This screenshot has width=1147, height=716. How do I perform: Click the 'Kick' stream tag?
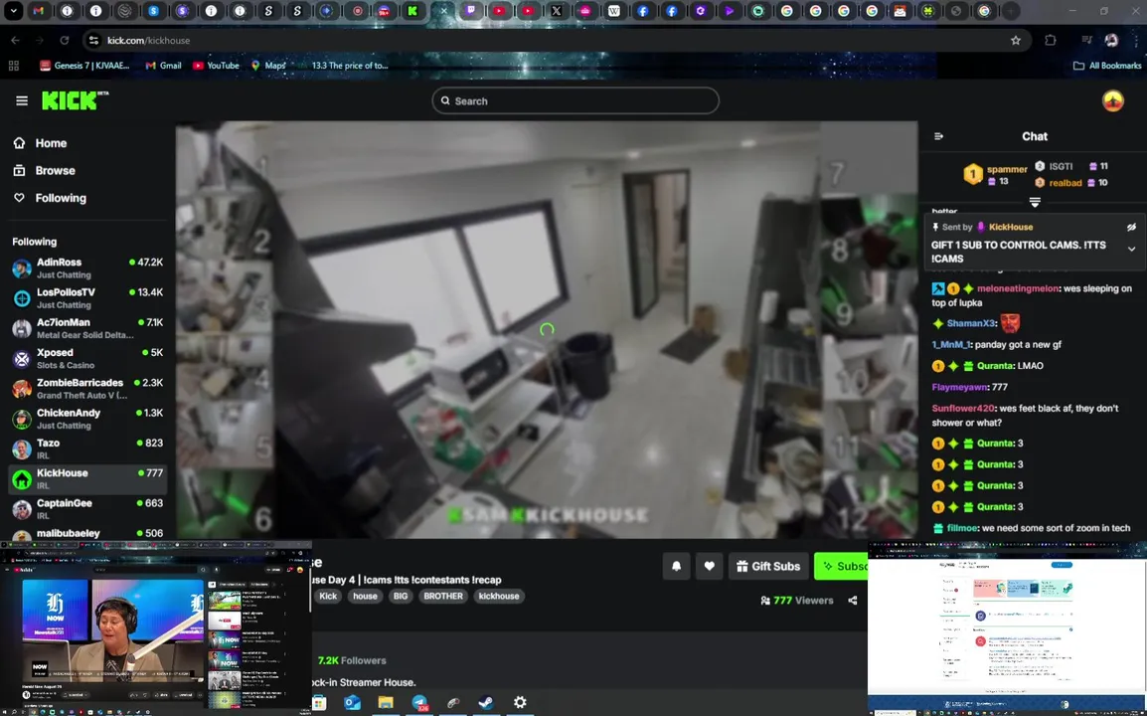[328, 596]
